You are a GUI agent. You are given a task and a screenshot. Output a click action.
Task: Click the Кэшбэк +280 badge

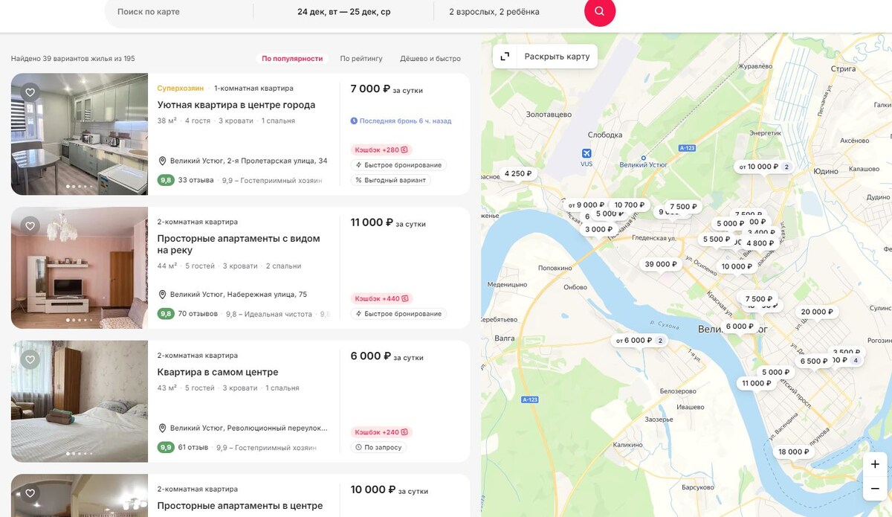click(x=381, y=150)
